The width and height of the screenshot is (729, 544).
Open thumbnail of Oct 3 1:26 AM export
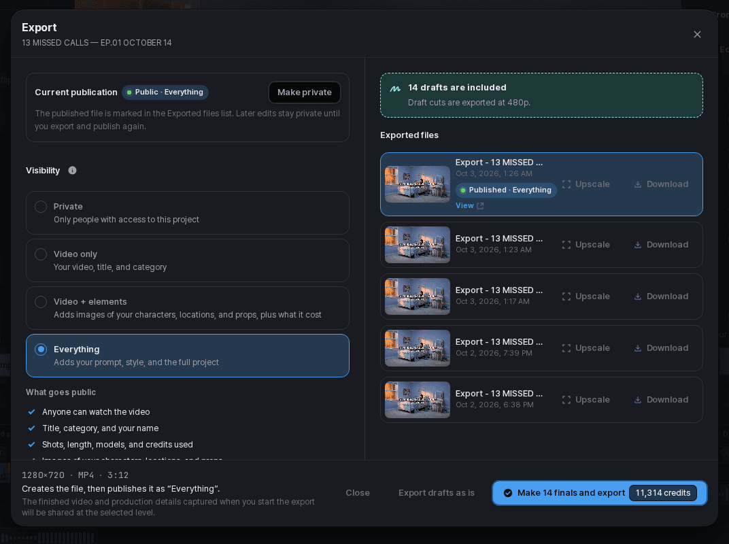[418, 184]
